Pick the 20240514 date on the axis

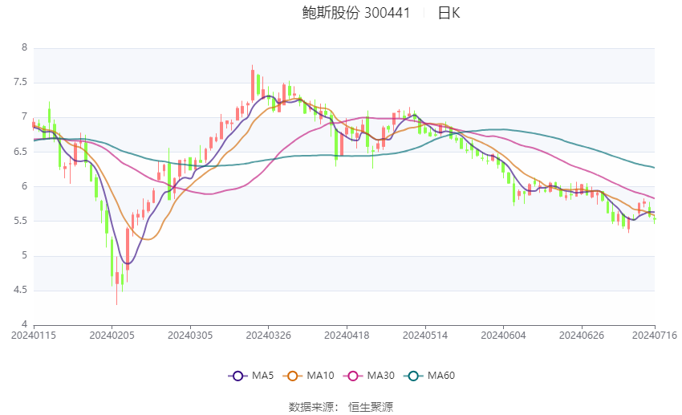[x=424, y=334]
